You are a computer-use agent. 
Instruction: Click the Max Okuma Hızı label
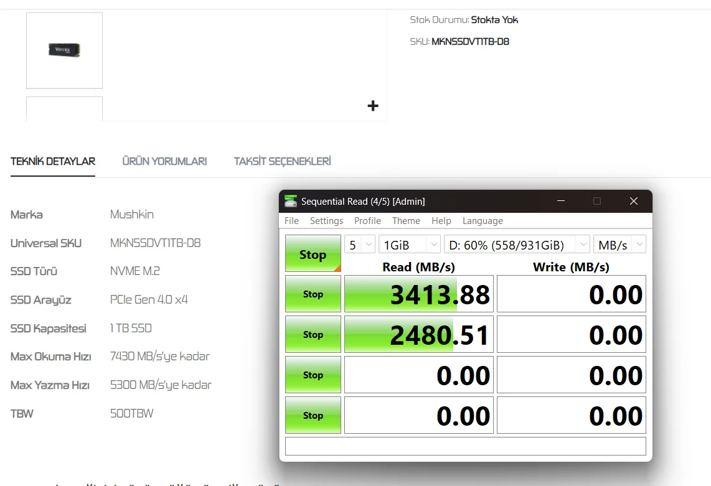51,357
